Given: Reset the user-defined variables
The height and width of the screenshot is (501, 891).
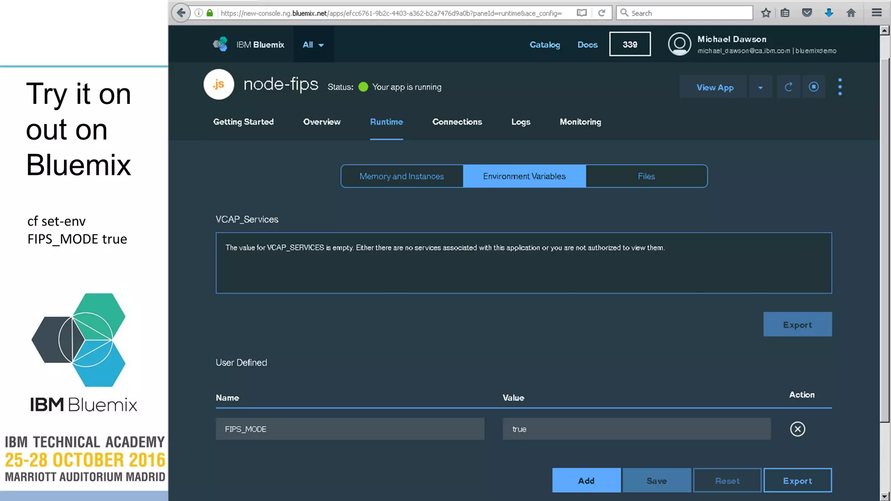Looking at the screenshot, I should point(727,481).
